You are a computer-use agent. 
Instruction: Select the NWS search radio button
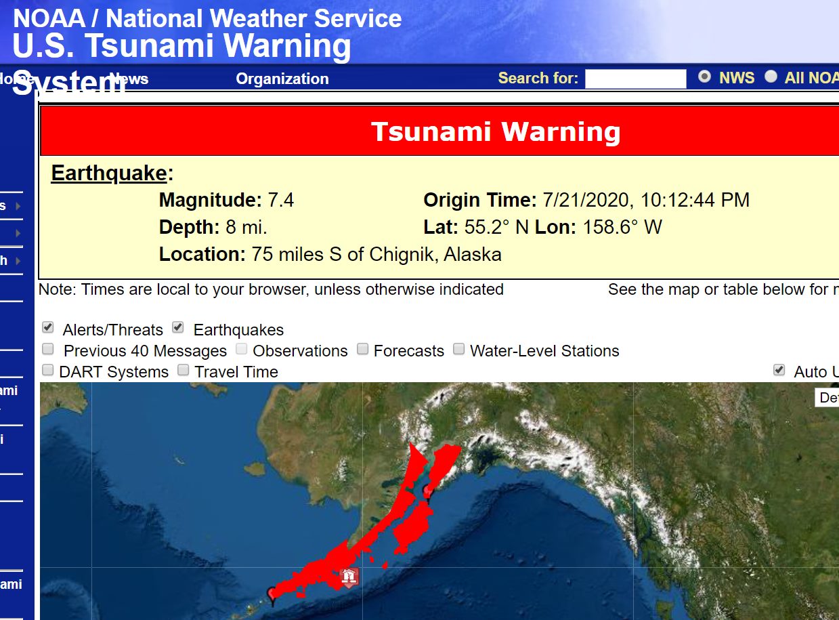pos(705,77)
